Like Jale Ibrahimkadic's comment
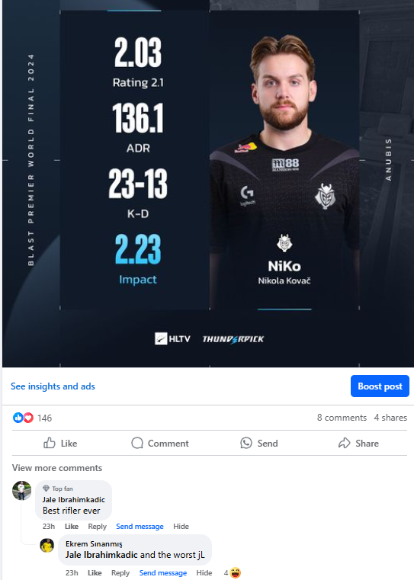Image resolution: width=414 pixels, height=580 pixels. coord(72,526)
